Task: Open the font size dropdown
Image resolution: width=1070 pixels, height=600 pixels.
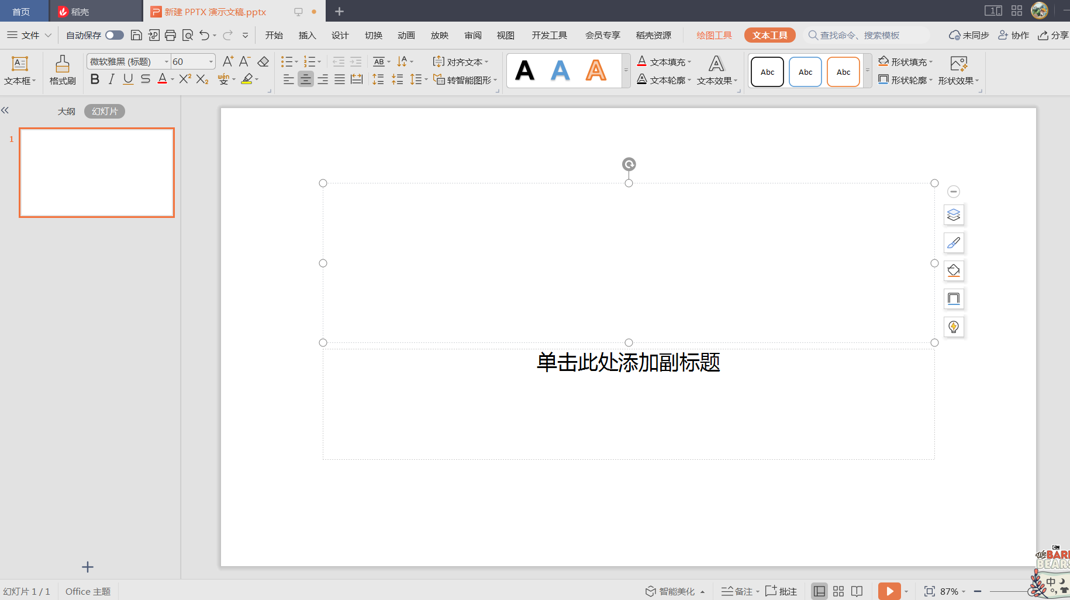Action: (x=210, y=61)
